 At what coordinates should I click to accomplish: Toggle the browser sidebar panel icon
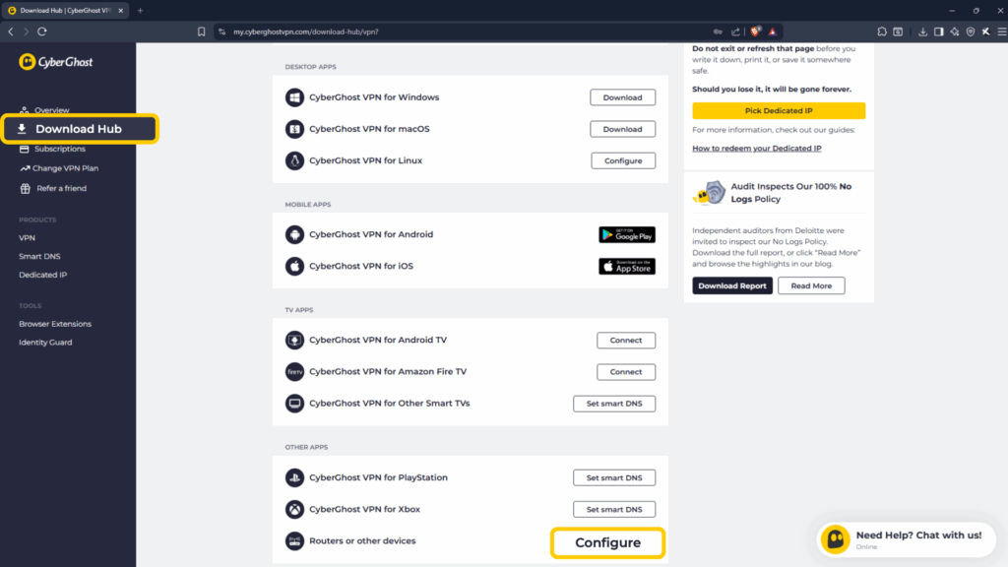[x=938, y=31]
